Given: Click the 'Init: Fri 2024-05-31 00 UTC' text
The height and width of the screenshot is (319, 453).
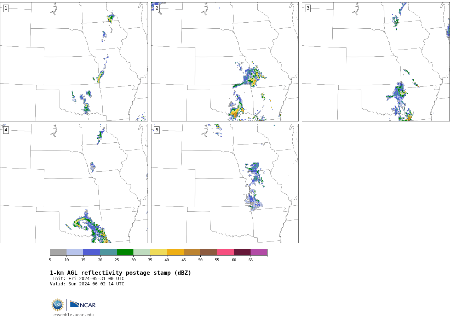Looking at the screenshot, I should pyautogui.click(x=88, y=279).
